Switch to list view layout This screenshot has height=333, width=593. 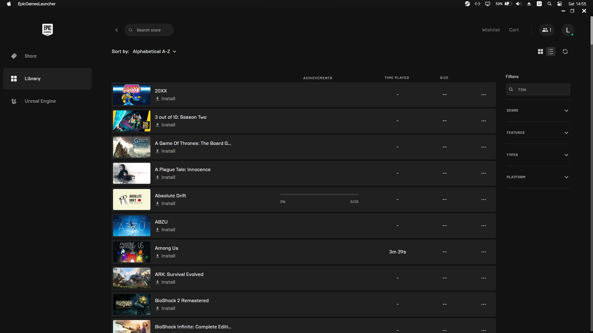coord(551,51)
